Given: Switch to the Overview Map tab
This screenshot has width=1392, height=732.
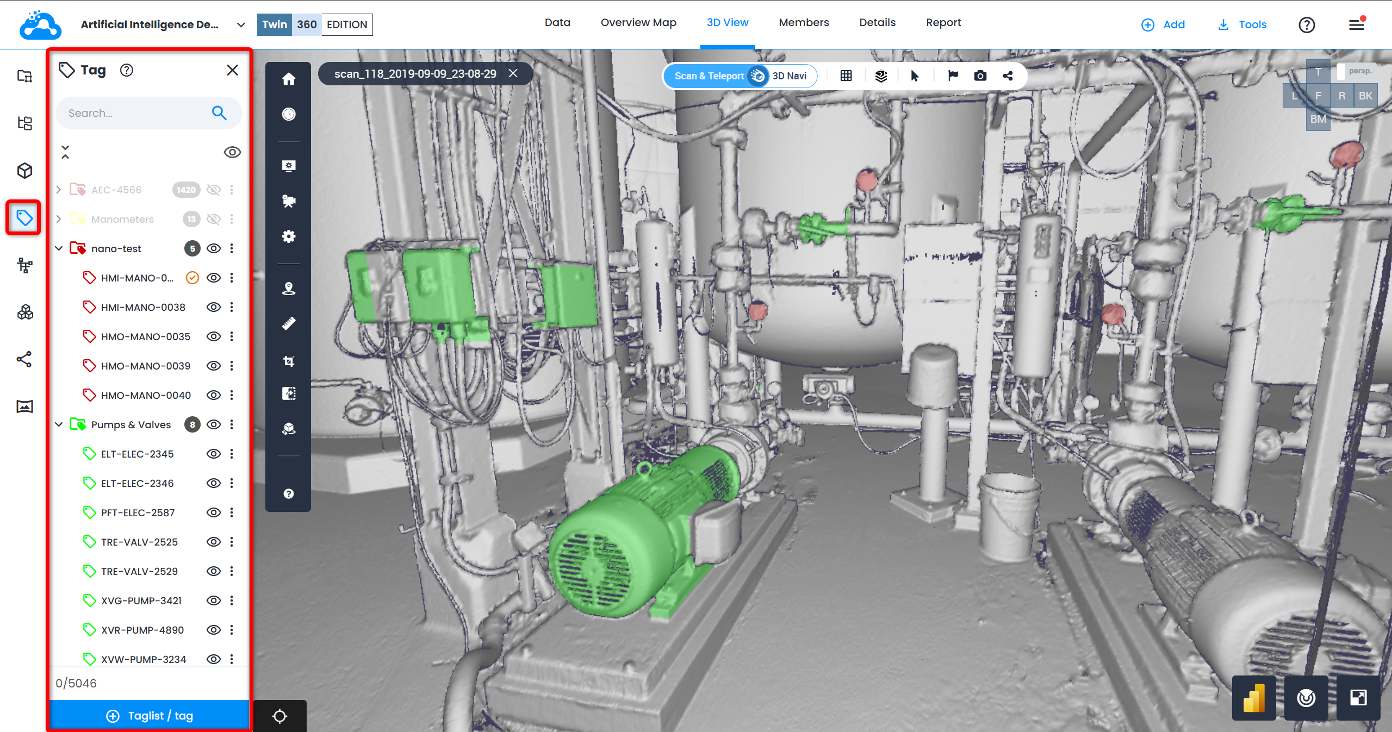Looking at the screenshot, I should [x=638, y=23].
